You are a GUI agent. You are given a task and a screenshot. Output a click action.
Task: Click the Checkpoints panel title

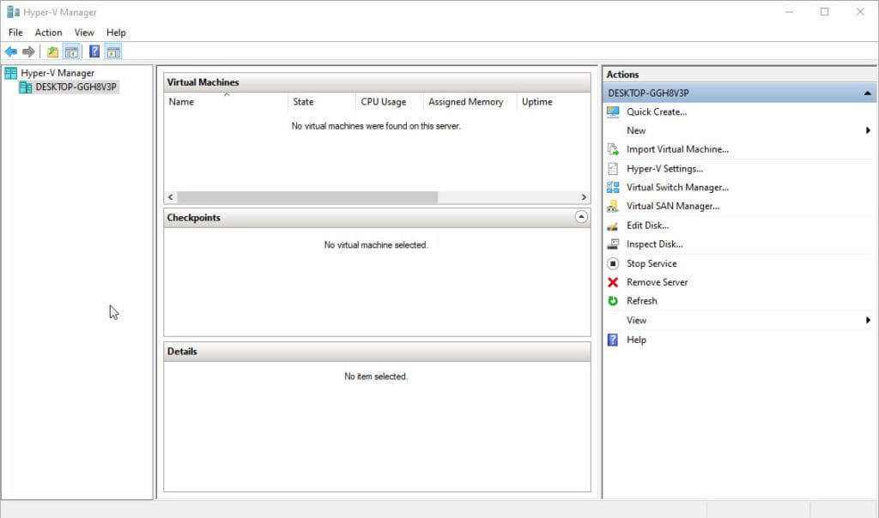click(193, 217)
